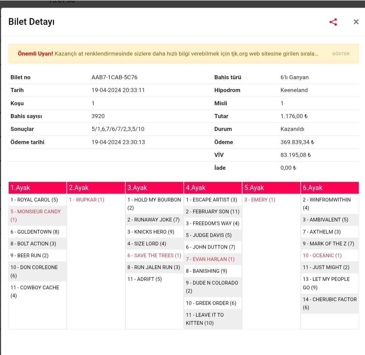This screenshot has height=355, width=365.
Task: Click the İade amount 0,00 ₺
Action: click(288, 168)
